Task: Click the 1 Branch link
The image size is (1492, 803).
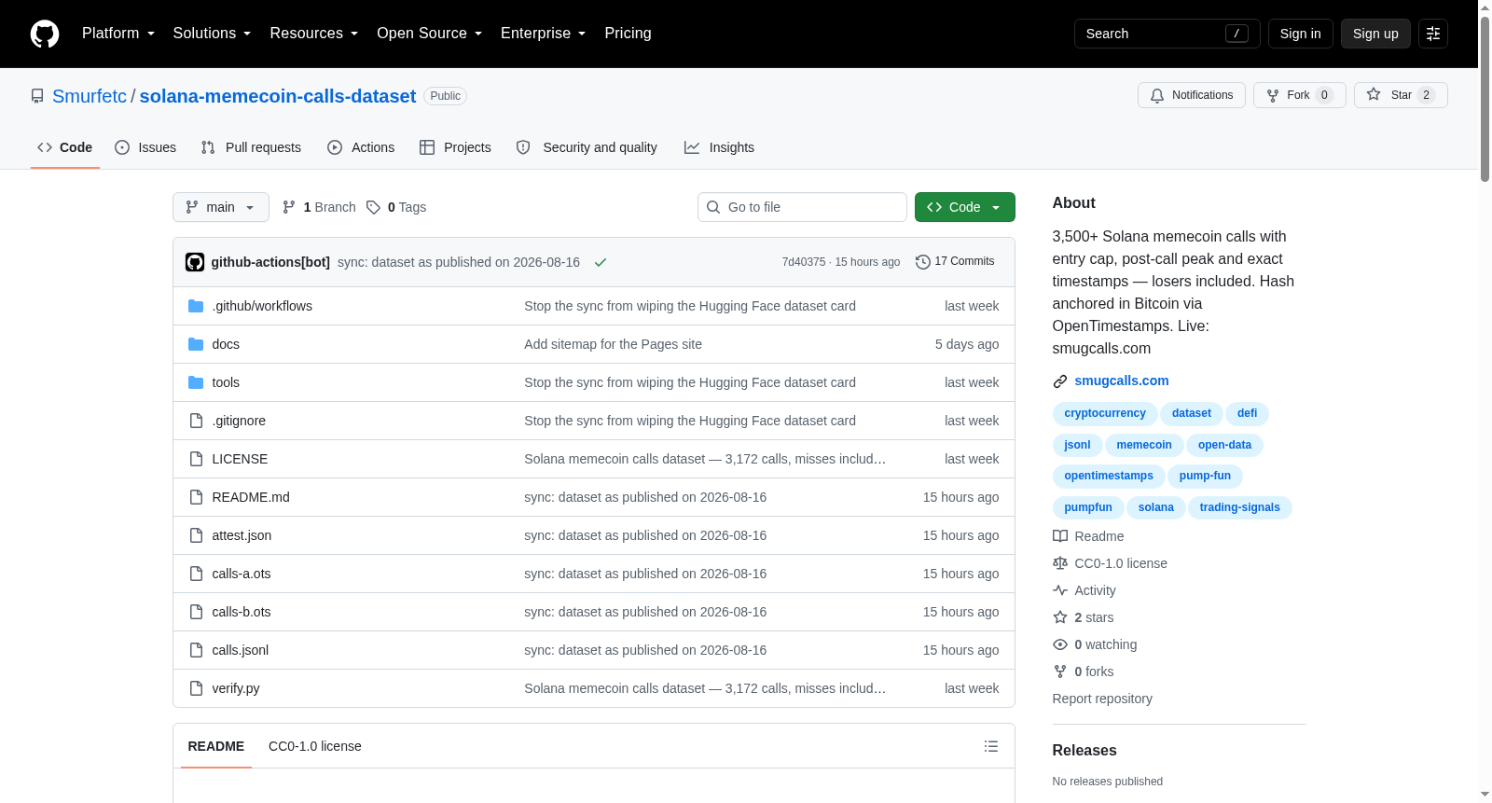Action: click(319, 207)
